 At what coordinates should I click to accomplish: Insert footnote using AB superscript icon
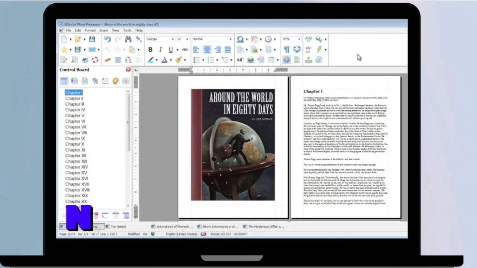tap(240, 60)
